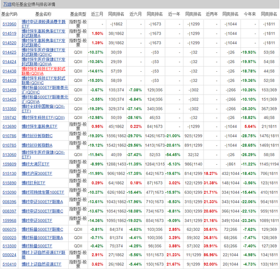Viewport: 280px width, 269px height.
Task: Open fund code 513060 link
Action: 10,155
